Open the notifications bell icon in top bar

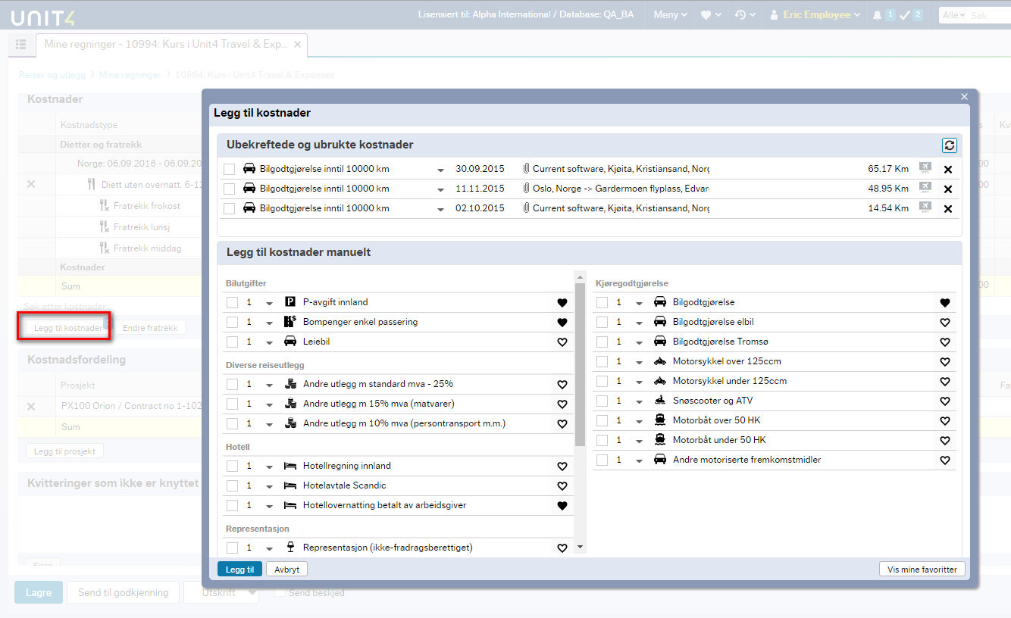[877, 15]
